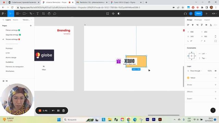Switch to the Layers tab

point(8,20)
